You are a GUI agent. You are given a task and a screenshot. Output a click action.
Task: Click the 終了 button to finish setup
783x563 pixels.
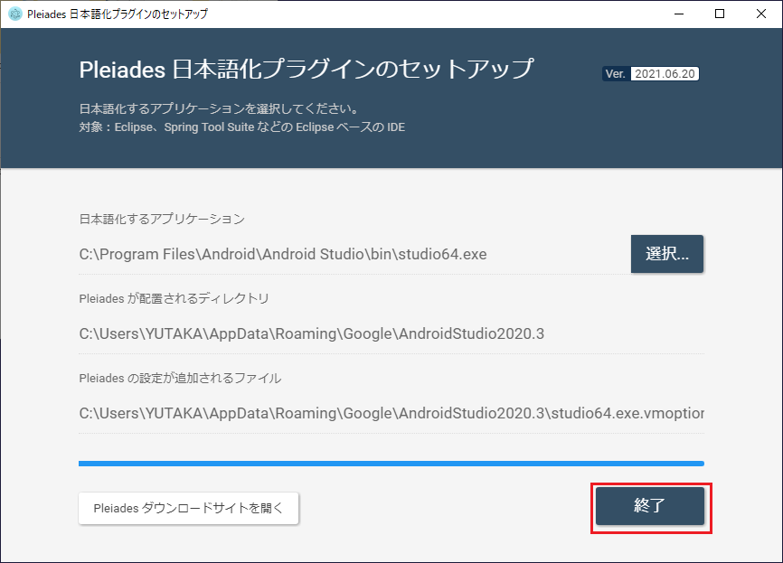coord(650,506)
